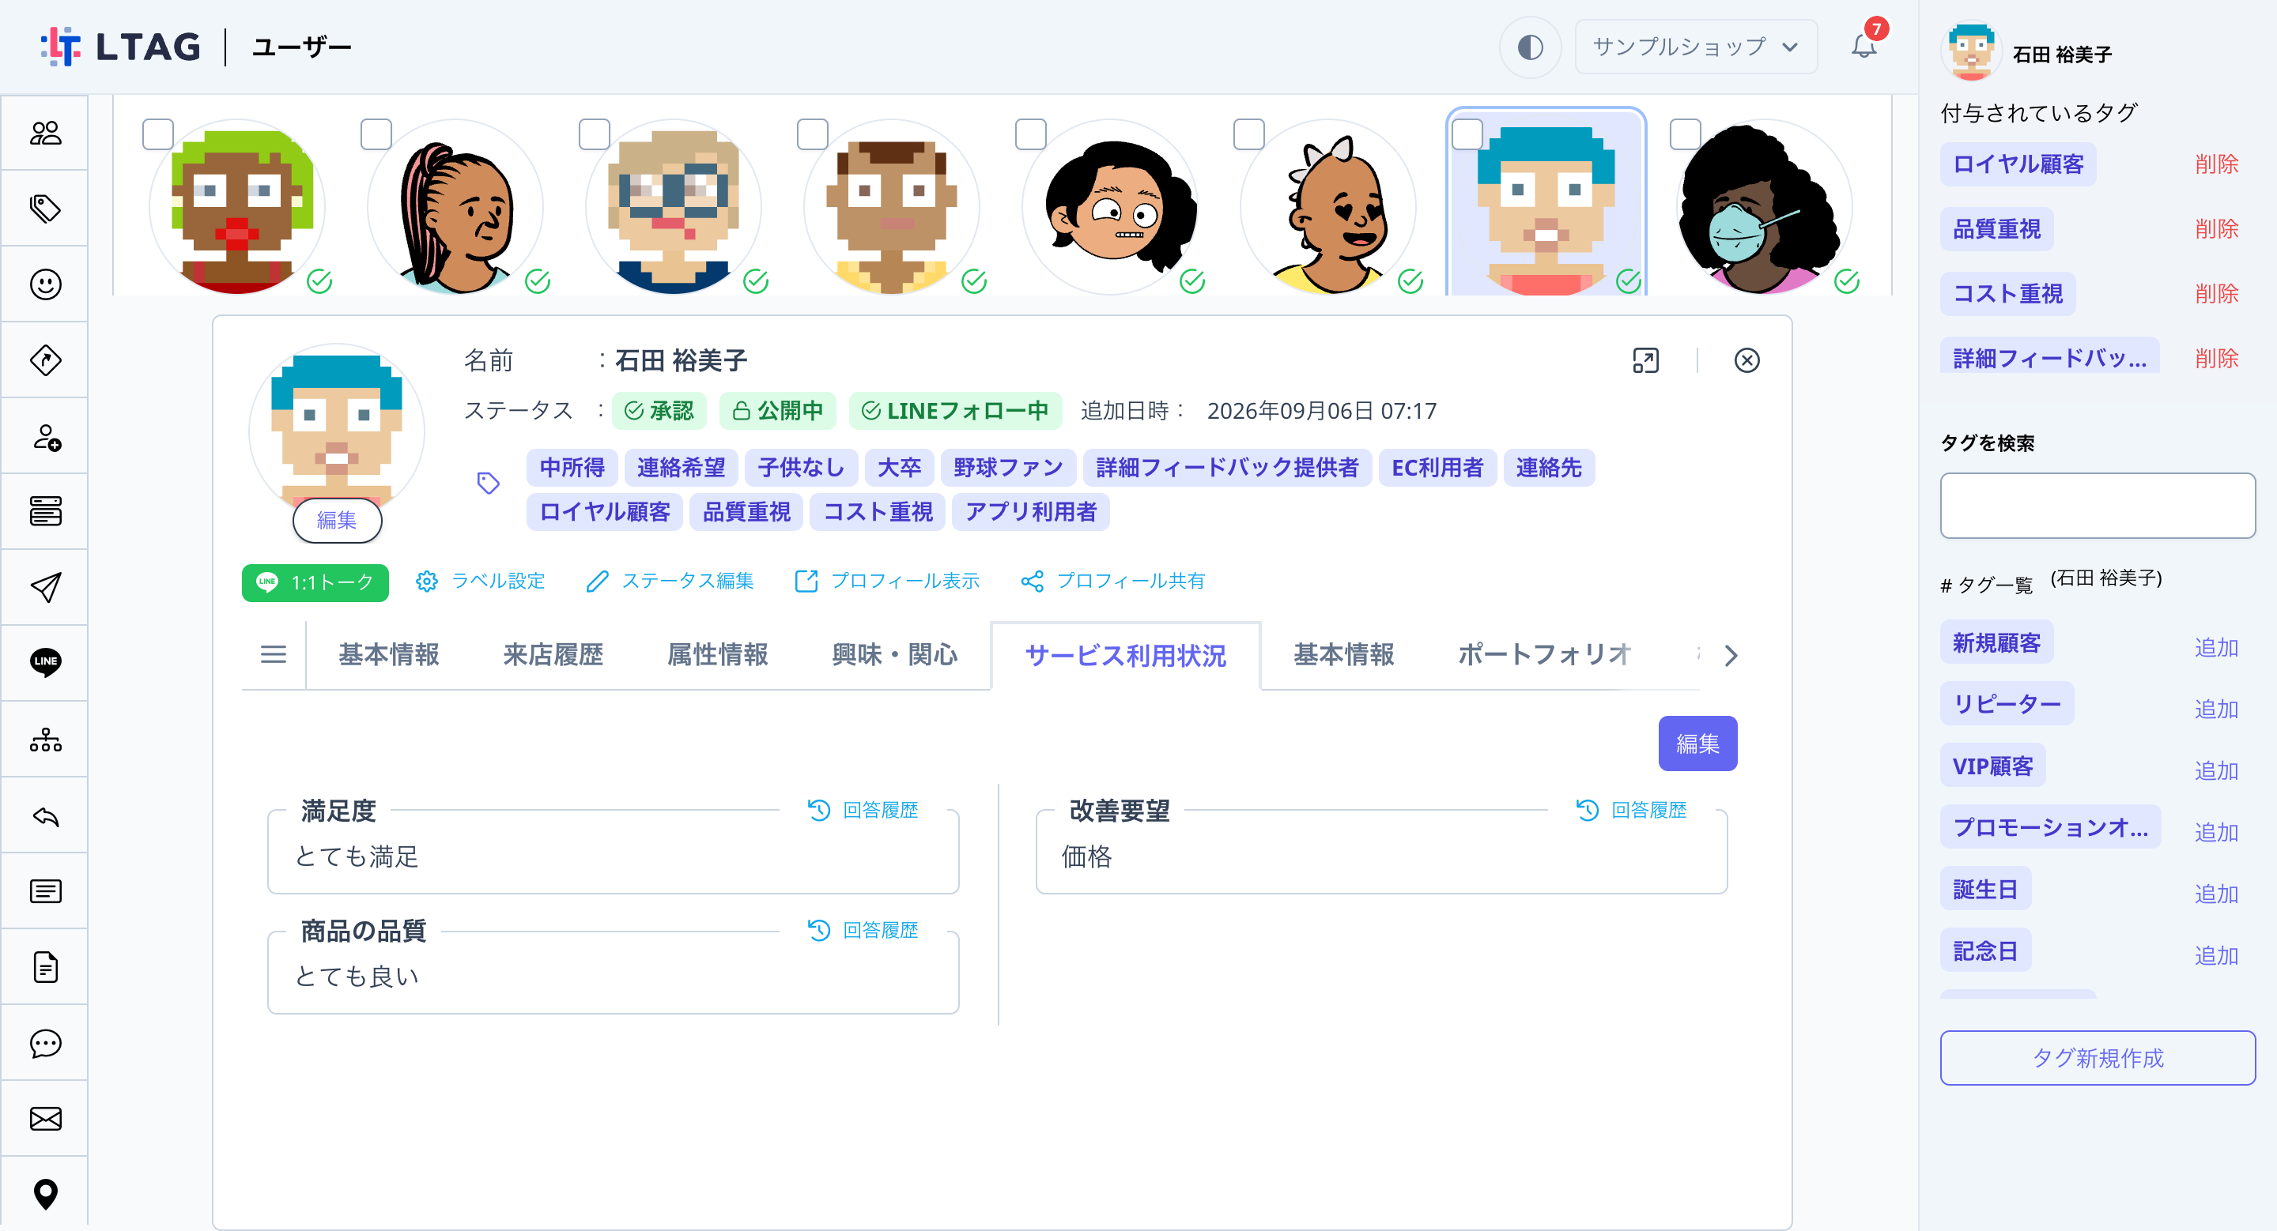Switch to the ポートフォリオ tab

pos(1544,654)
